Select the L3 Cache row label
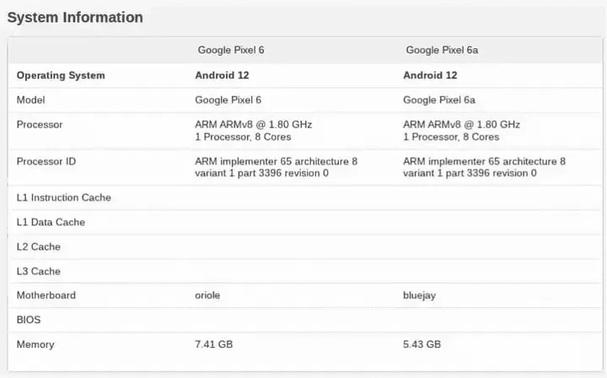This screenshot has height=378, width=607. point(39,271)
